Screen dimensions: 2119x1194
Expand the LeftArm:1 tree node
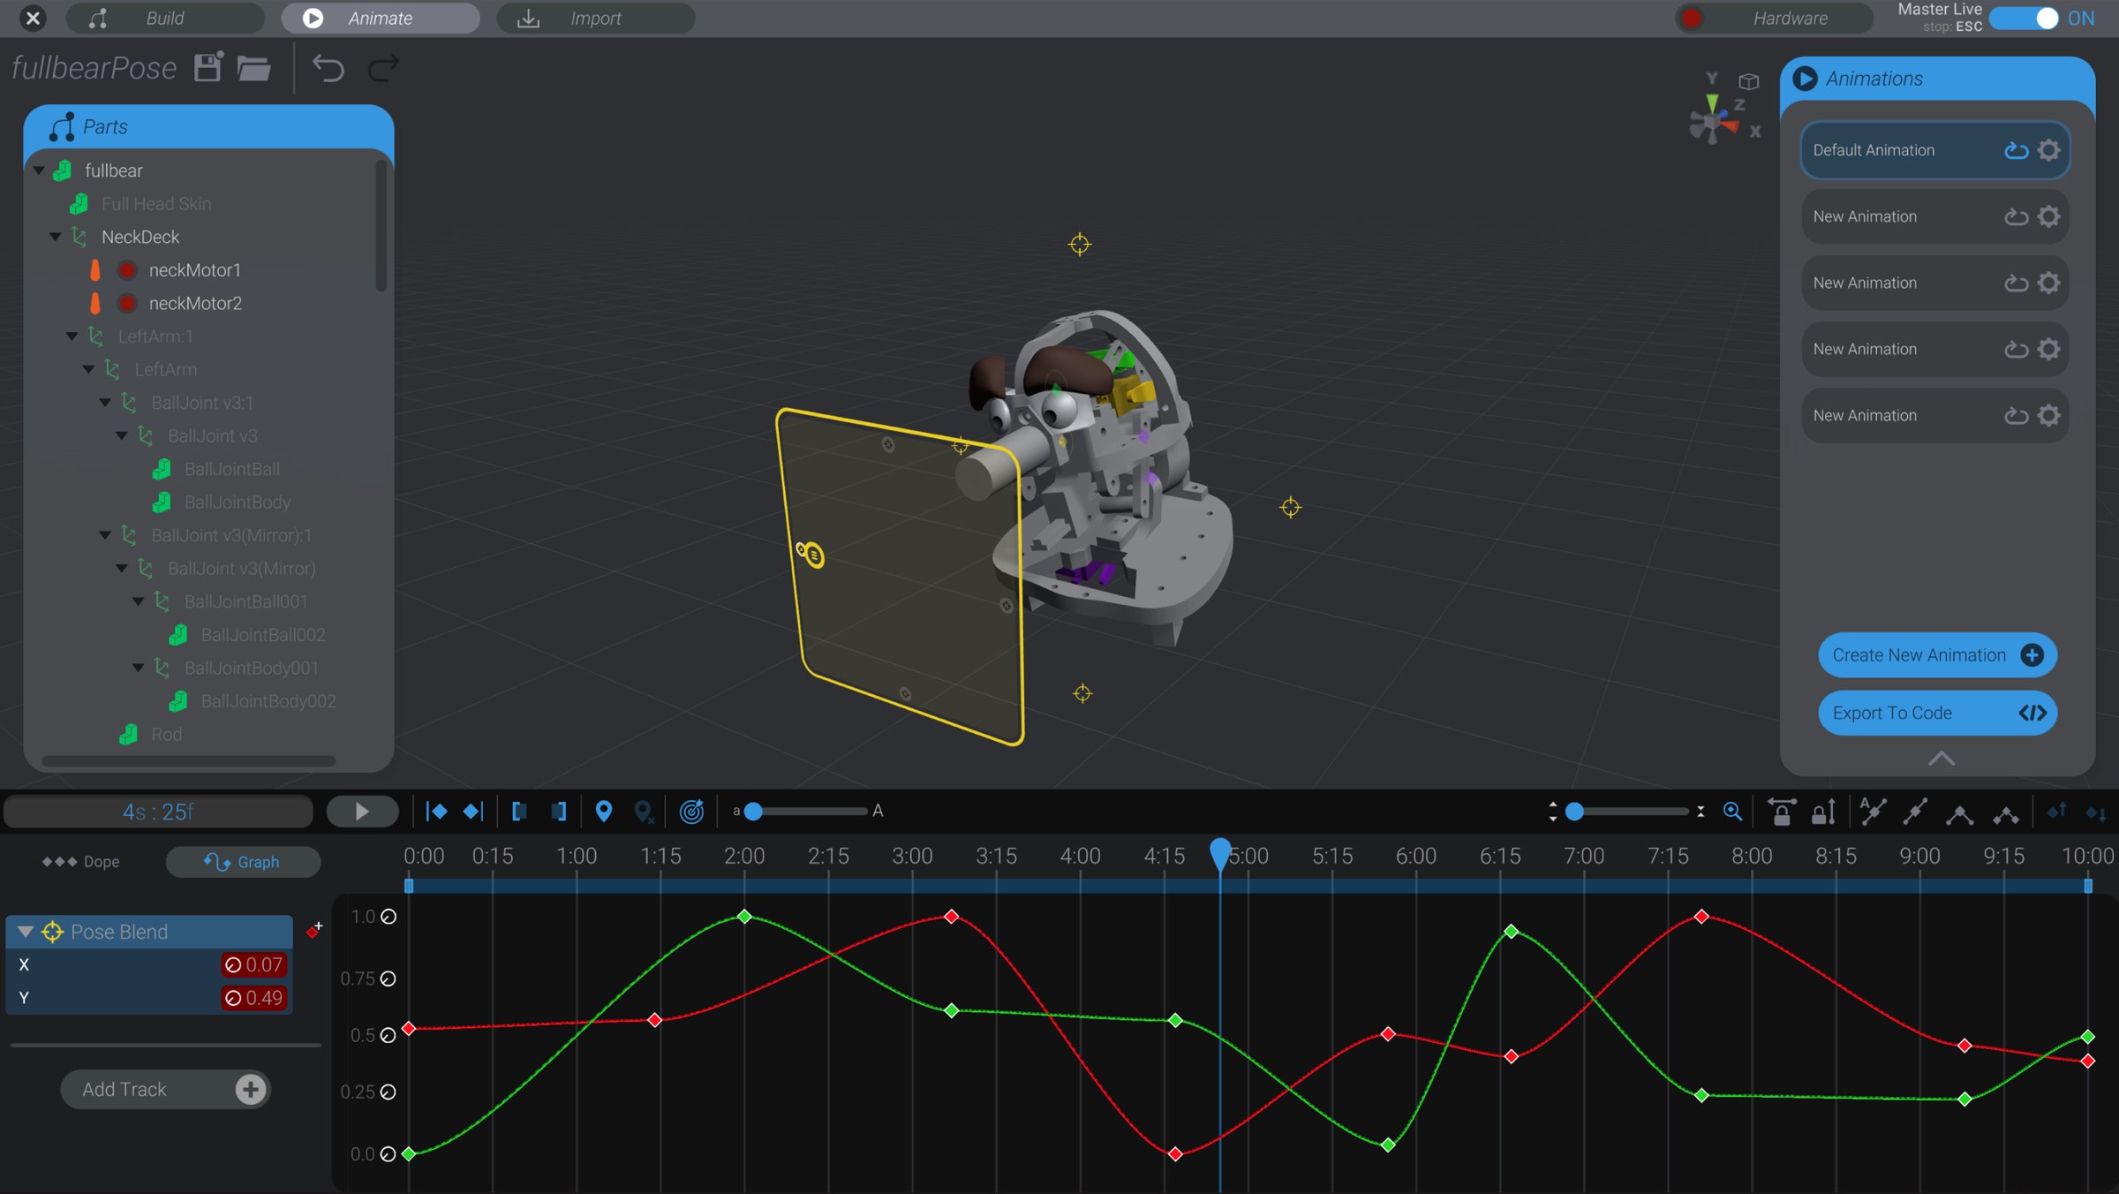[72, 336]
